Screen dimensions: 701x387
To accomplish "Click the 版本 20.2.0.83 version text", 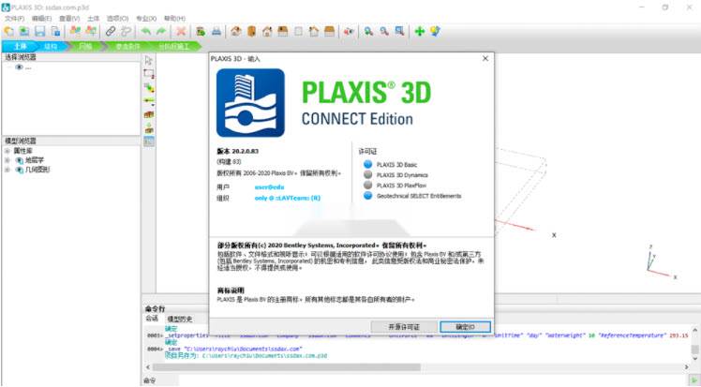I will point(237,152).
